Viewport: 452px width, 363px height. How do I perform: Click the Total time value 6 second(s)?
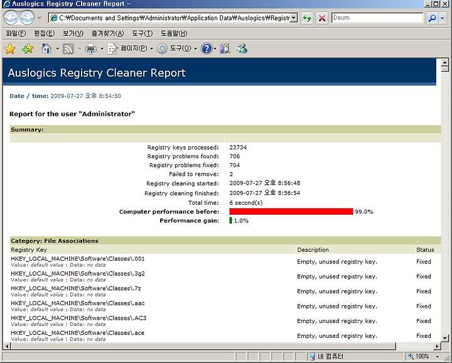(x=246, y=203)
